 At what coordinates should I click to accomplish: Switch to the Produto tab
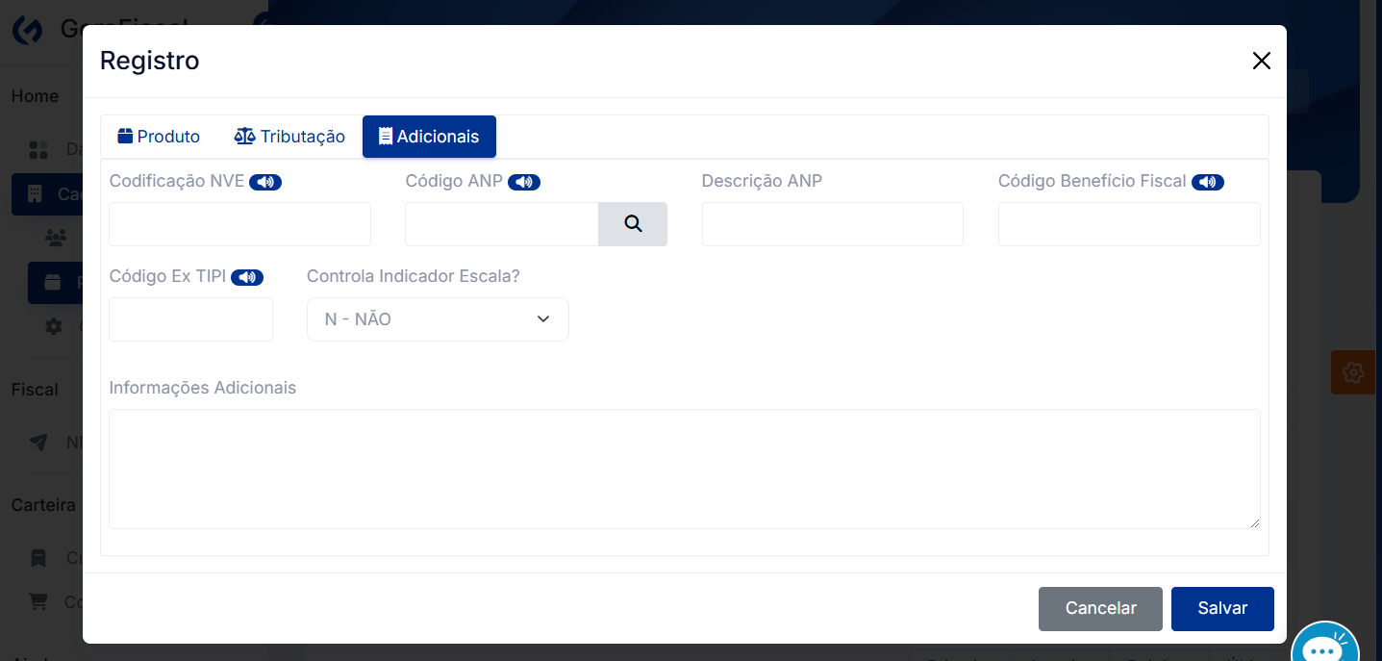point(159,137)
